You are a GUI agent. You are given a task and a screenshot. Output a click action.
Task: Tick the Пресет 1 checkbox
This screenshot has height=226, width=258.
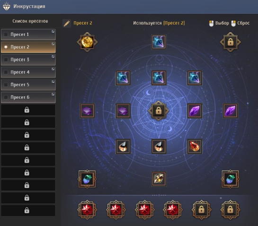tap(6, 35)
